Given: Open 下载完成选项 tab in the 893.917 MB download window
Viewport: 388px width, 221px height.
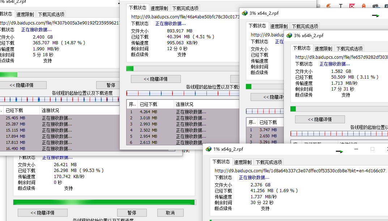Looking at the screenshot, I should pyautogui.click(x=186, y=8).
